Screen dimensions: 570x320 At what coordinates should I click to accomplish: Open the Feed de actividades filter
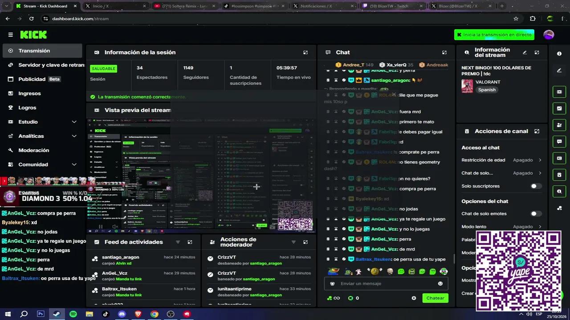(x=178, y=242)
